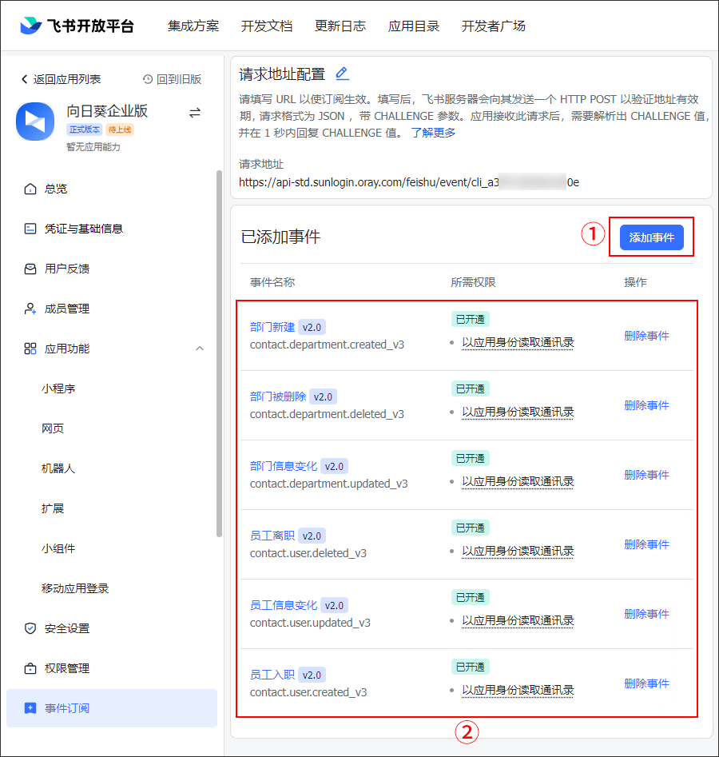Open the 员工离职 event link
The height and width of the screenshot is (757, 719).
(x=272, y=536)
